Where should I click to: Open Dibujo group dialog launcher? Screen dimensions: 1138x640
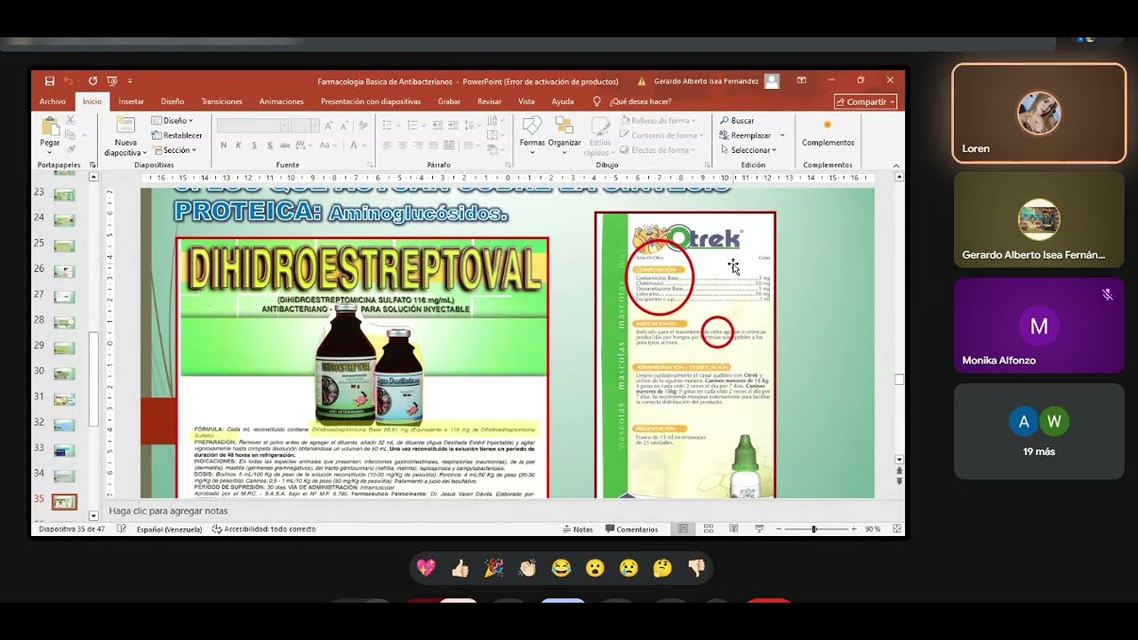click(x=709, y=165)
